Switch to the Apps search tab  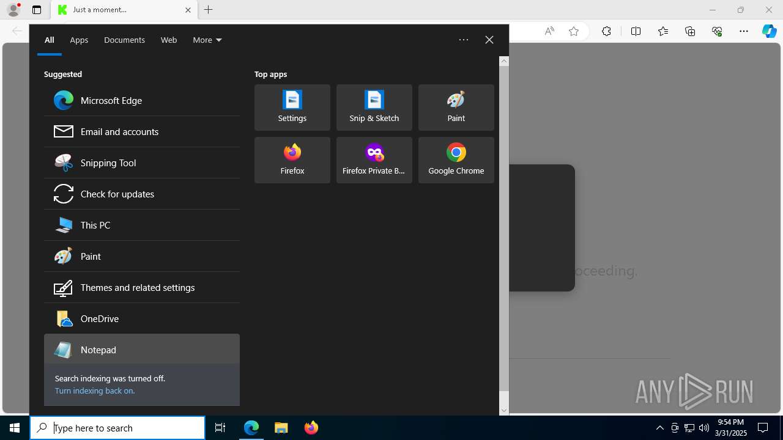tap(79, 40)
